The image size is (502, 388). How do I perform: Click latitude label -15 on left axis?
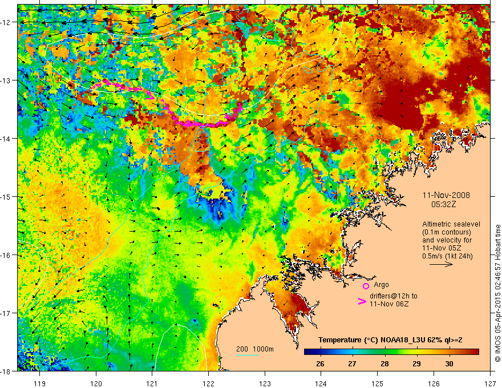pyautogui.click(x=6, y=196)
